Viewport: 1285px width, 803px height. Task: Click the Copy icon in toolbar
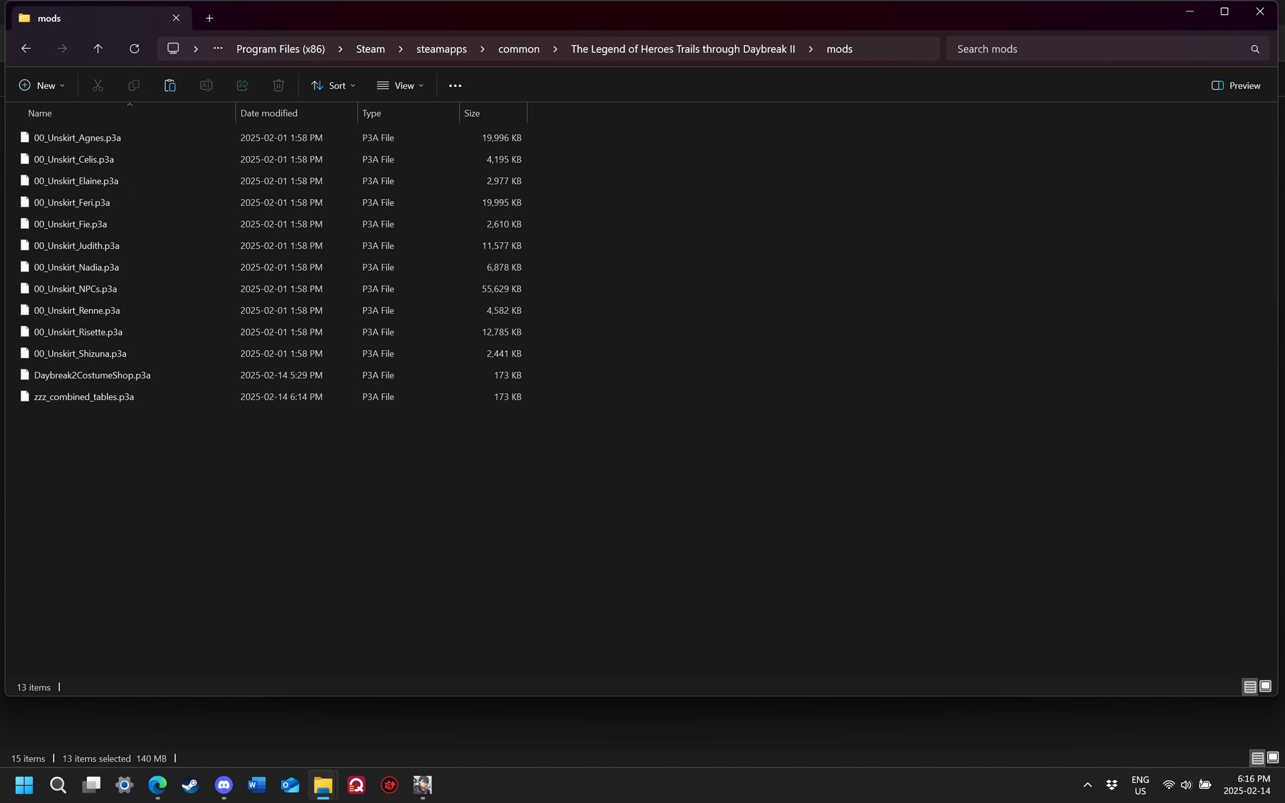coord(134,86)
